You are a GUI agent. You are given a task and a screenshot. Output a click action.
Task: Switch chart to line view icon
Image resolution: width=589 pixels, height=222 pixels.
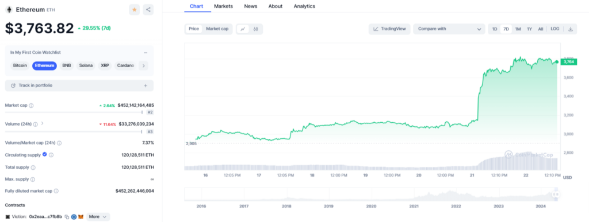pos(243,29)
